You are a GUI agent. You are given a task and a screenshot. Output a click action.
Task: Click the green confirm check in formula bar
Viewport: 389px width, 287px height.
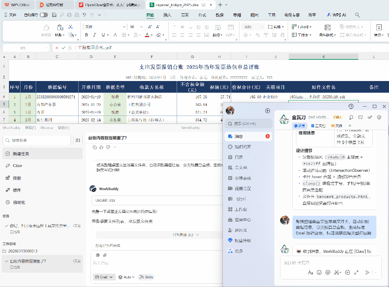[x=63, y=48]
